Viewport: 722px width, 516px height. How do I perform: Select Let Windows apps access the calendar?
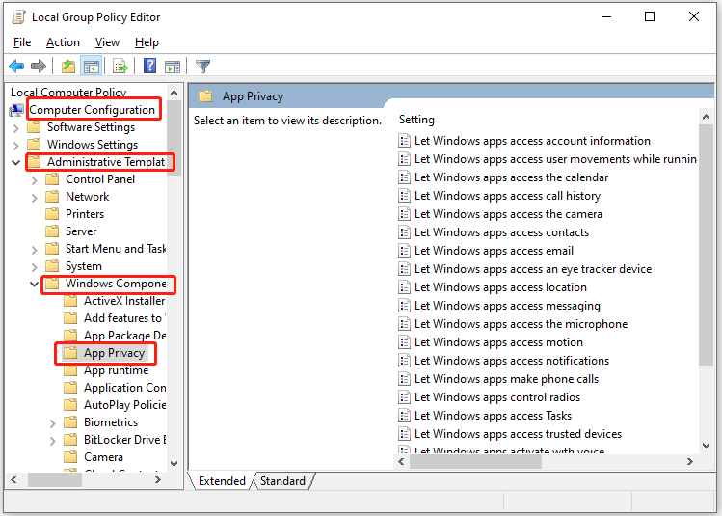point(511,177)
